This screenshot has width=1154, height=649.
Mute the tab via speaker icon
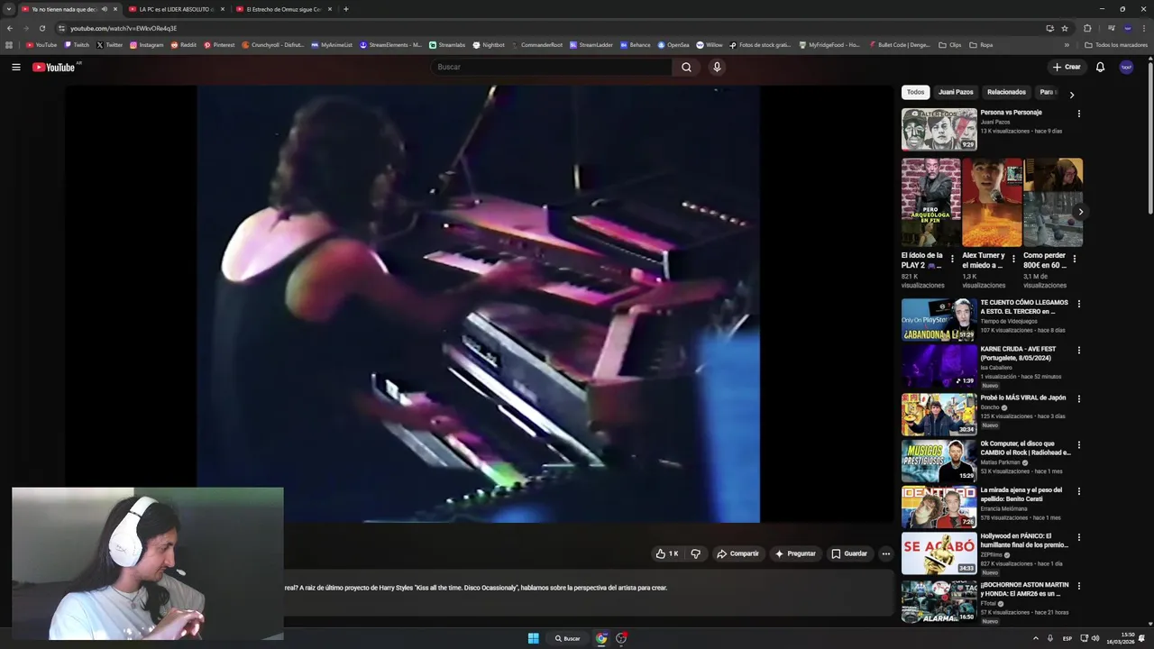coord(105,9)
